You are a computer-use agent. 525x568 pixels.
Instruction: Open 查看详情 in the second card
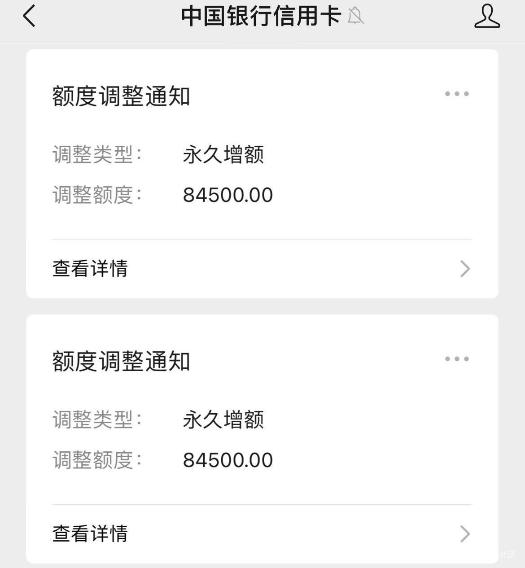tap(262, 534)
